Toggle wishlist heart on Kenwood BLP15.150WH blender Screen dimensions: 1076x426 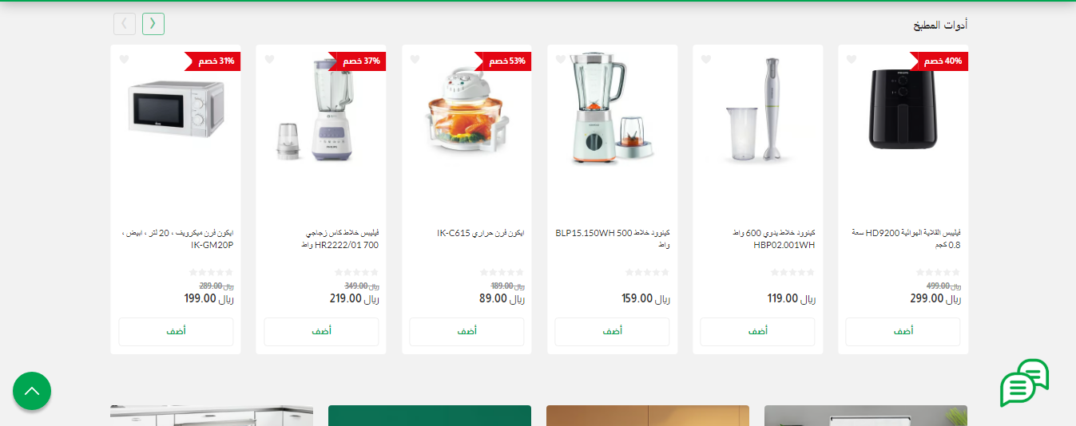click(561, 60)
